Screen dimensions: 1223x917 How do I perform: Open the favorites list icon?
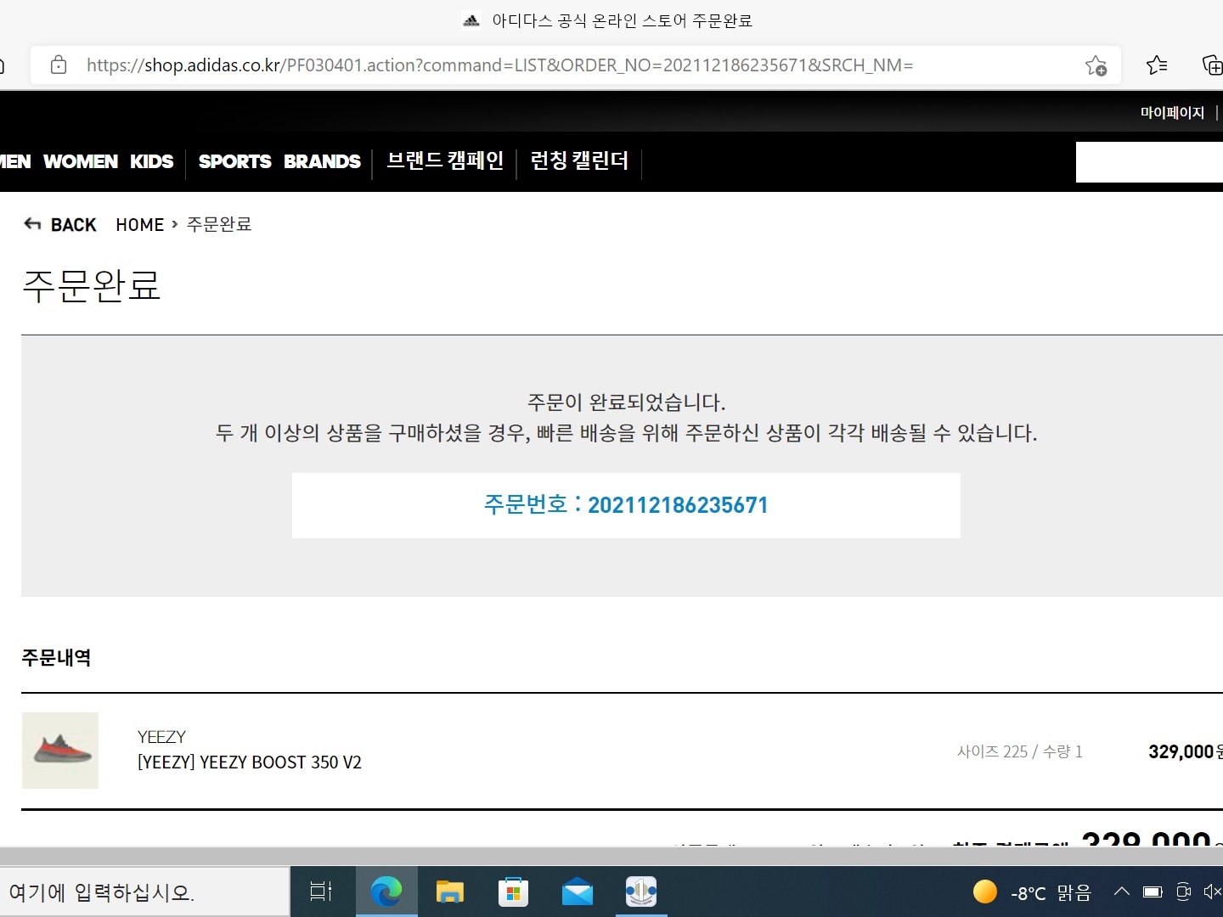[1157, 65]
